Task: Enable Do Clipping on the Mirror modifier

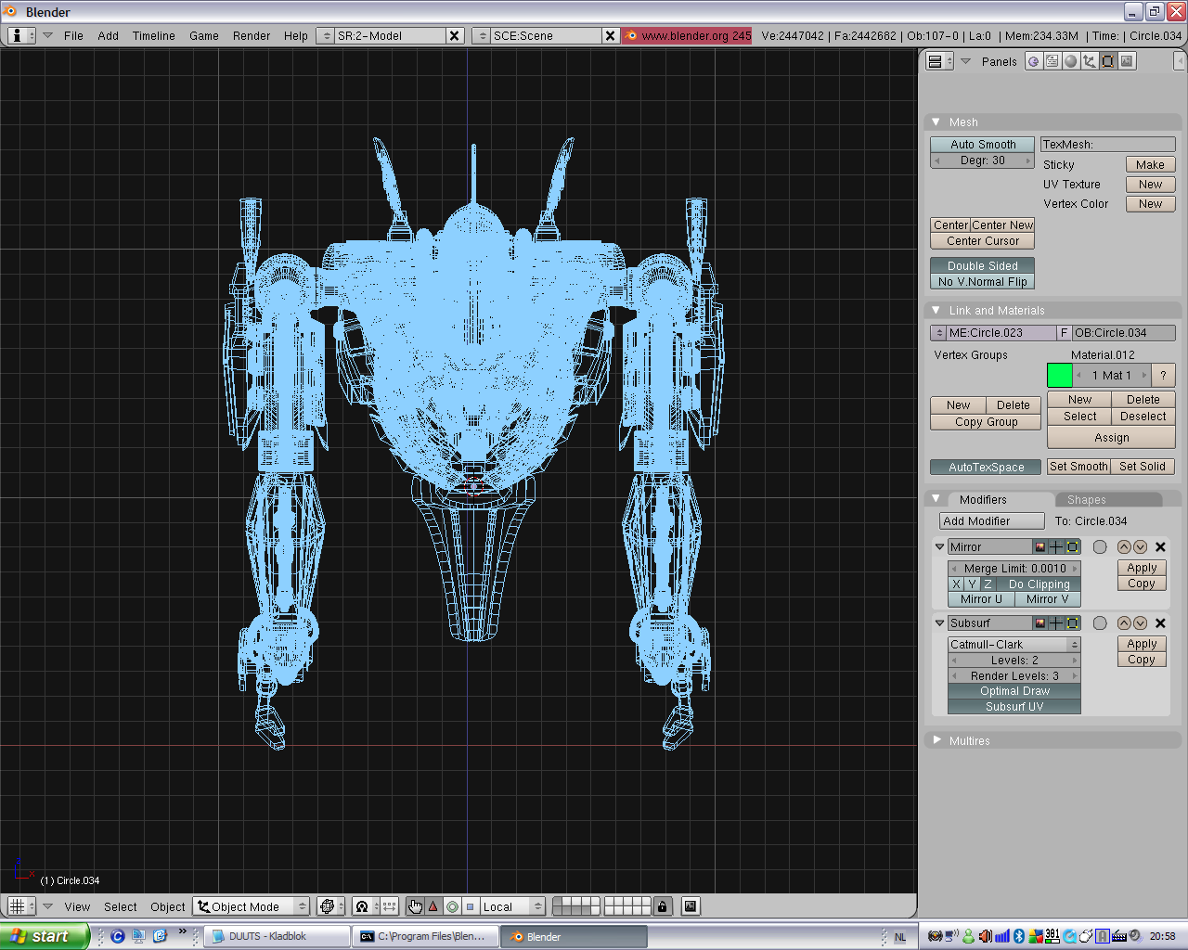Action: (1039, 584)
